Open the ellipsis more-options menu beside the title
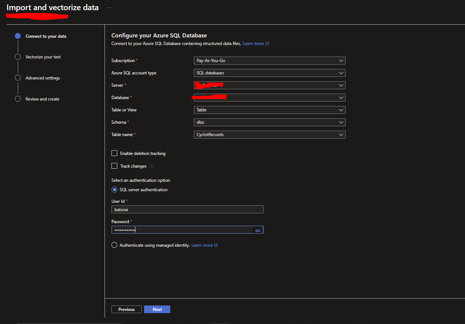 tap(109, 8)
